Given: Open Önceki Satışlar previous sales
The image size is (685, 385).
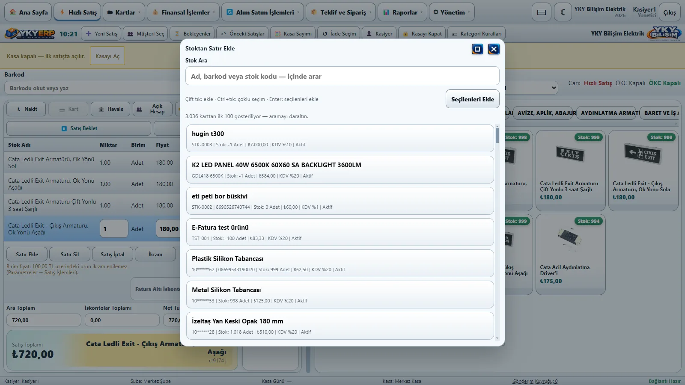Looking at the screenshot, I should pyautogui.click(x=243, y=33).
